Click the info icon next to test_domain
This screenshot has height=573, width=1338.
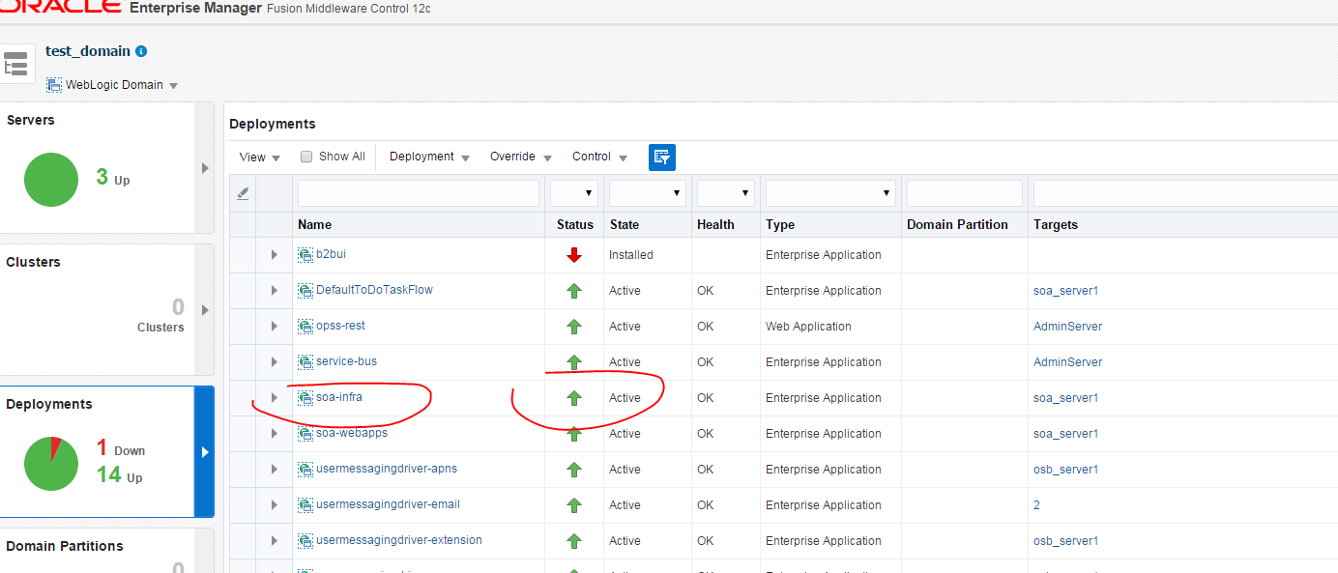click(141, 51)
